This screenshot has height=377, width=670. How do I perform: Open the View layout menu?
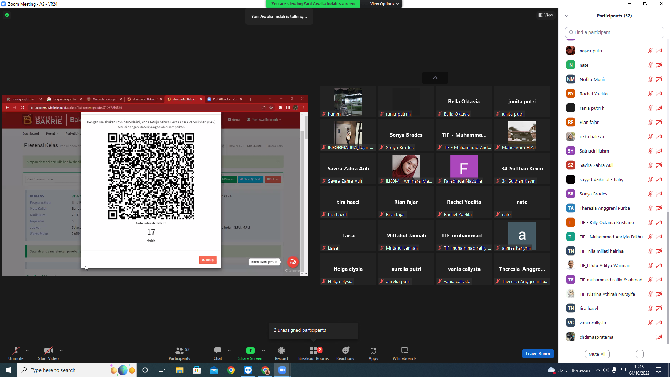(546, 15)
